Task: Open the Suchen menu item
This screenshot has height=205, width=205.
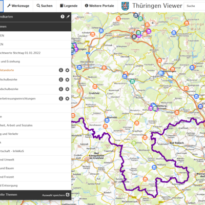Action: coord(45,6)
